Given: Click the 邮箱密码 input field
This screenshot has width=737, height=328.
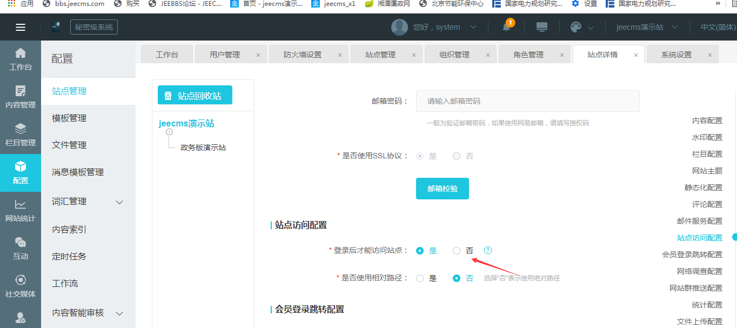Looking at the screenshot, I should pyautogui.click(x=528, y=101).
